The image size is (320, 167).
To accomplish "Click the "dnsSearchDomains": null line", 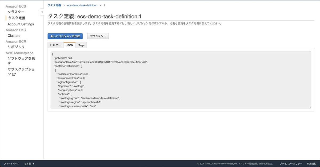I will (x=72, y=74).
